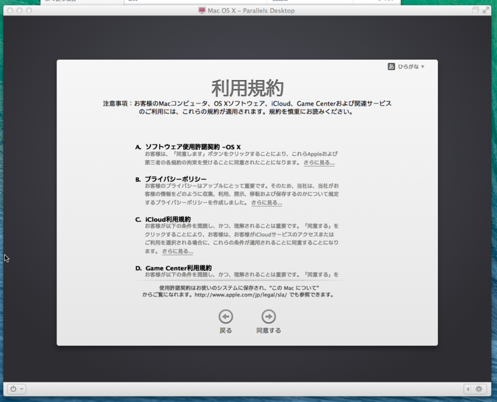Expand the power button dropdown arrow
The width and height of the screenshot is (497, 402).
(21, 388)
